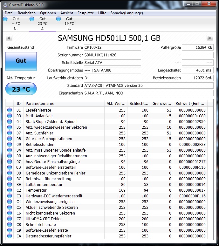219x246 pixels.
Task: Select current value 169 in Temperatur row
Action: coord(122,190)
